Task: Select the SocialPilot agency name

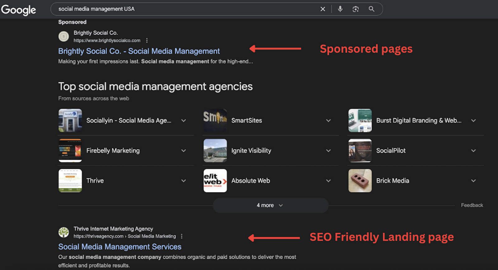Action: pyautogui.click(x=391, y=151)
